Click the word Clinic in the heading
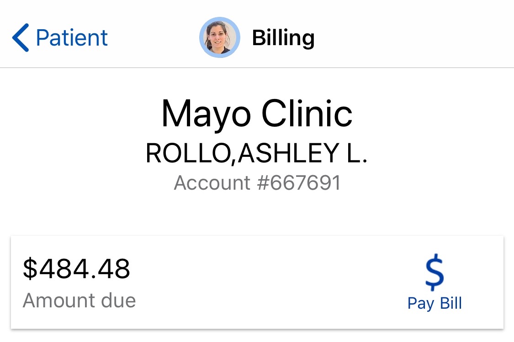Screen dimensions: 514x342 click(307, 113)
